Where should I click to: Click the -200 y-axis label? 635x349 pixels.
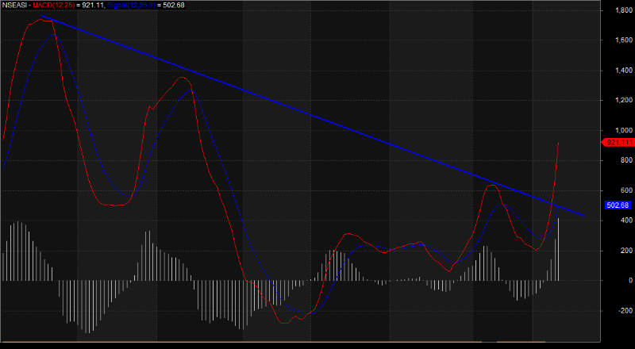pos(625,311)
